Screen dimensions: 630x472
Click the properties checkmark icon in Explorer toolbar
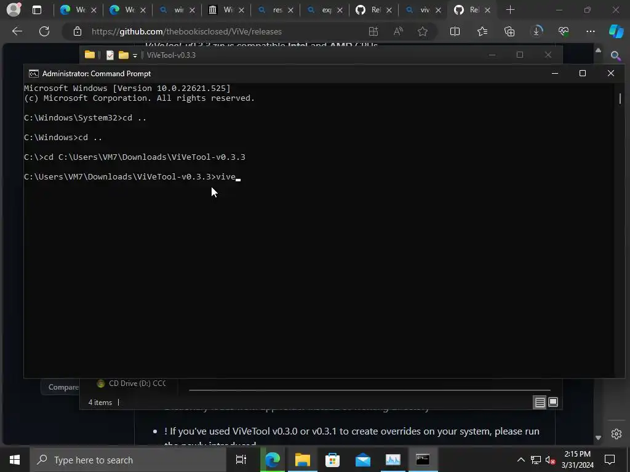pyautogui.click(x=110, y=55)
